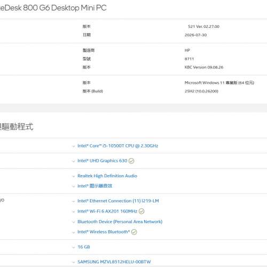Select the build value 25H2 (10.0.26200)

tap(201, 91)
